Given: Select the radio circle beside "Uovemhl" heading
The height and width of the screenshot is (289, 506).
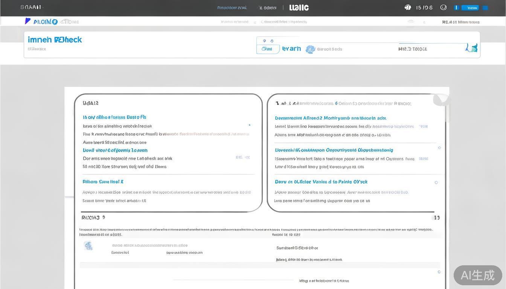Looking at the screenshot, I should click(439, 148).
